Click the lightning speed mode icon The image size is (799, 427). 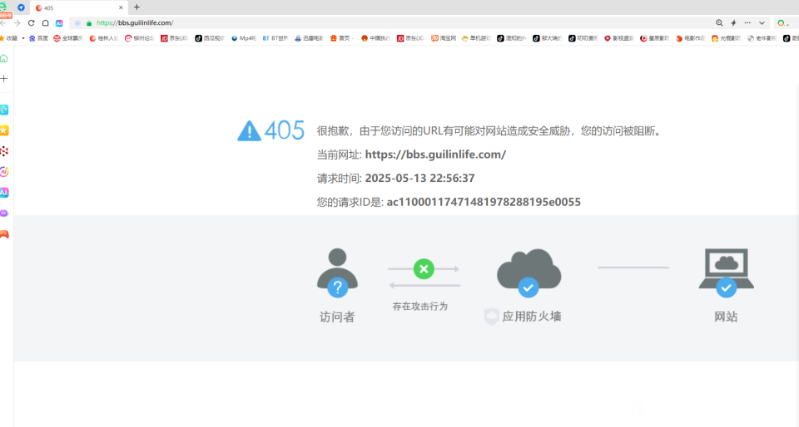pos(733,23)
